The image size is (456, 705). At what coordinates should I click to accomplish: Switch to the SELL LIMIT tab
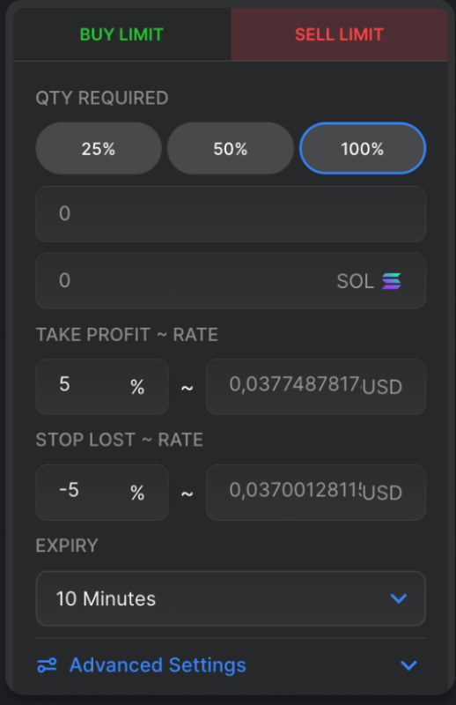coord(339,34)
